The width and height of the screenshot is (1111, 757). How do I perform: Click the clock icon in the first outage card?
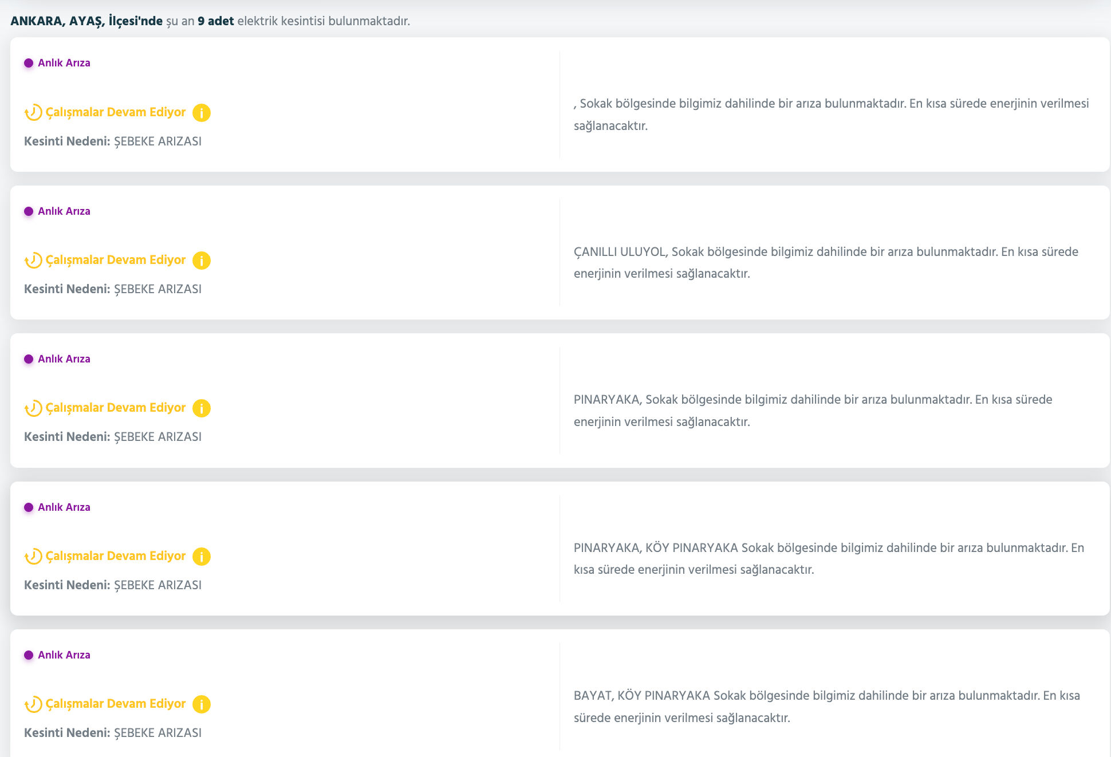(33, 113)
